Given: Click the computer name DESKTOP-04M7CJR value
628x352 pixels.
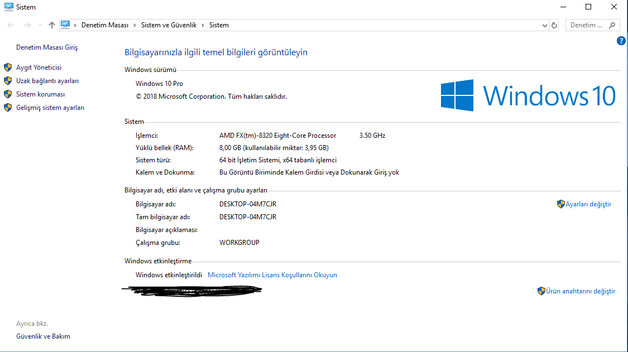Looking at the screenshot, I should point(248,204).
